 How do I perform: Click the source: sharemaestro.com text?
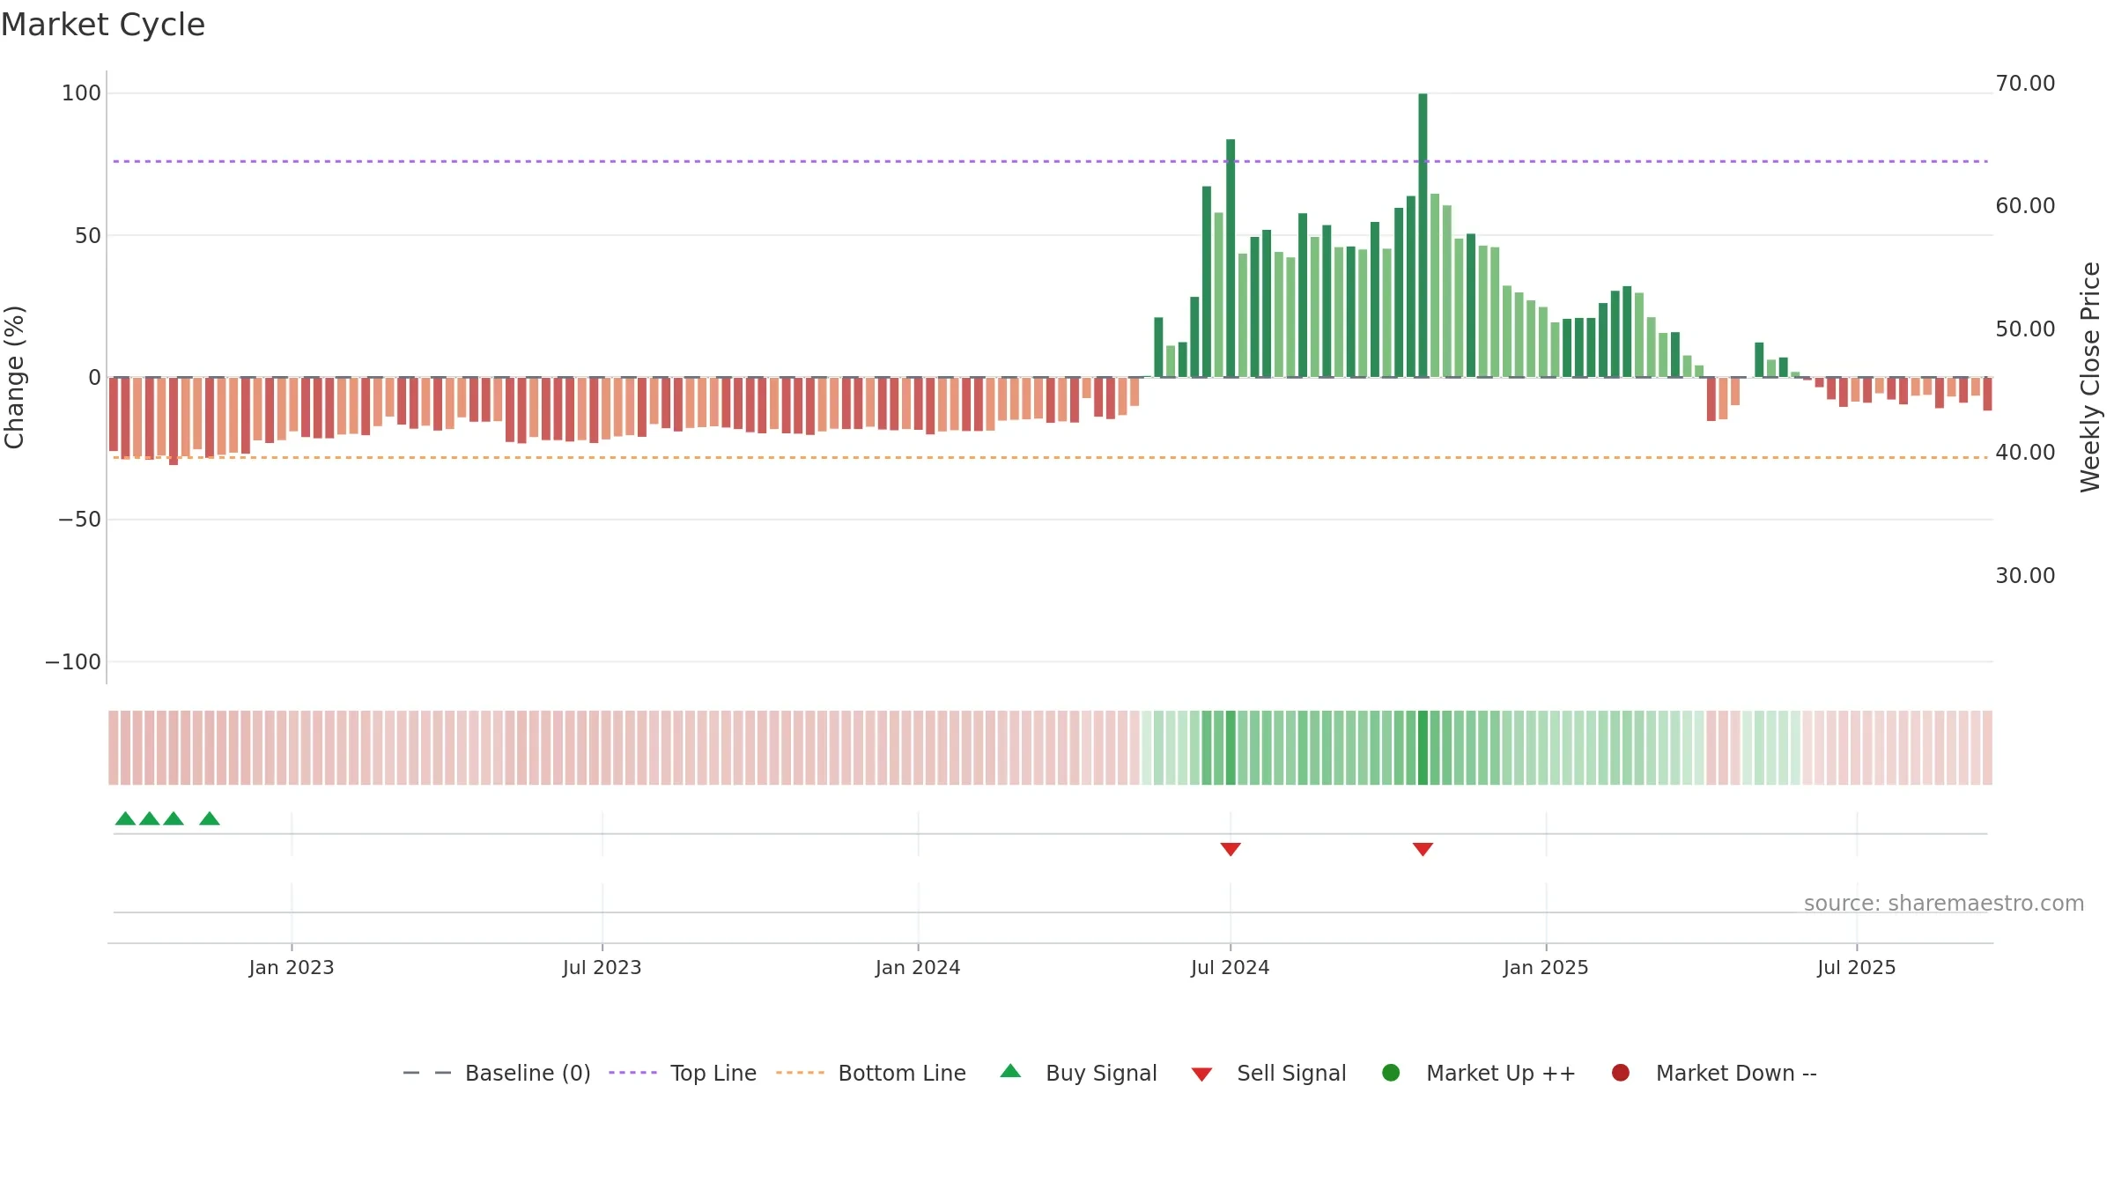(x=1944, y=904)
